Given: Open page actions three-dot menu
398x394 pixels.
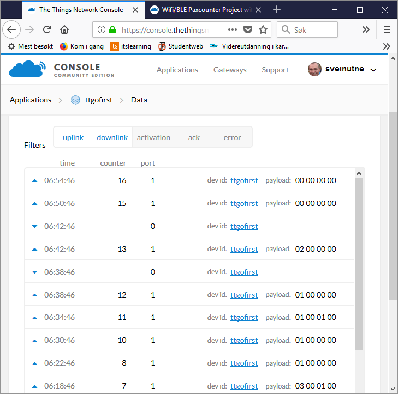Looking at the screenshot, I should 232,29.
